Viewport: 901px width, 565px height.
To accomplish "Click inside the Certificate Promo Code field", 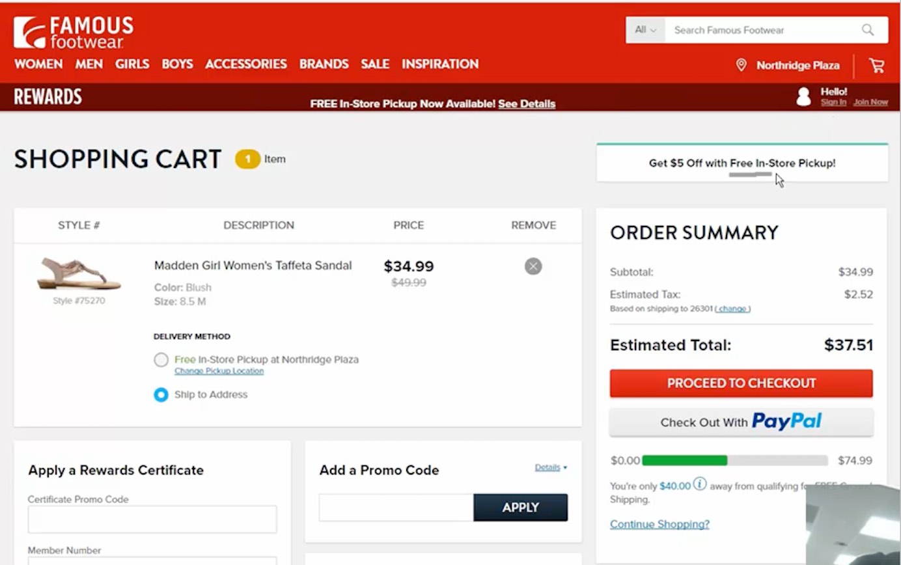I will point(152,519).
